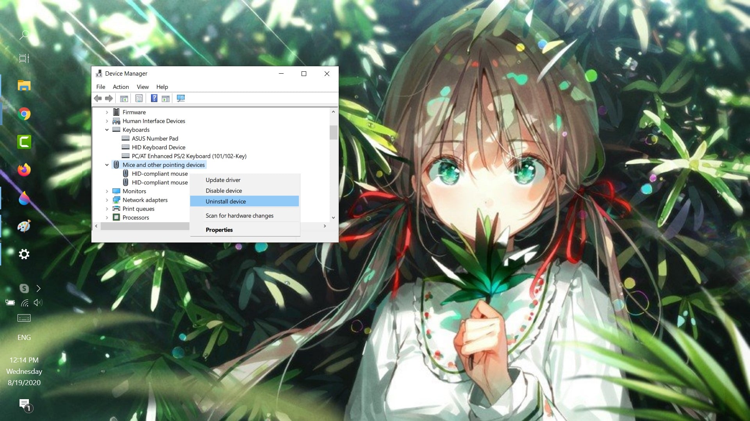Click the scroll-left arrow of horizontal scrollbar
Viewport: 750px width, 421px height.
96,226
